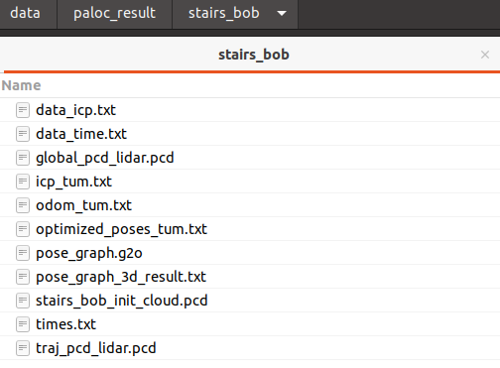This screenshot has height=368, width=500.
Task: Click the data_time.txt file icon
Action: (x=23, y=134)
